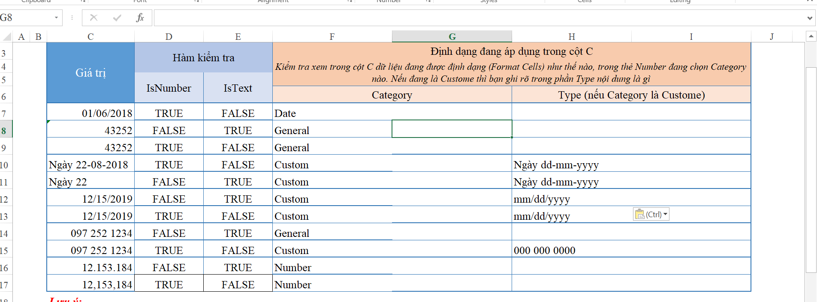This screenshot has height=302, width=817.
Task: Select column C header
Action: [90, 36]
